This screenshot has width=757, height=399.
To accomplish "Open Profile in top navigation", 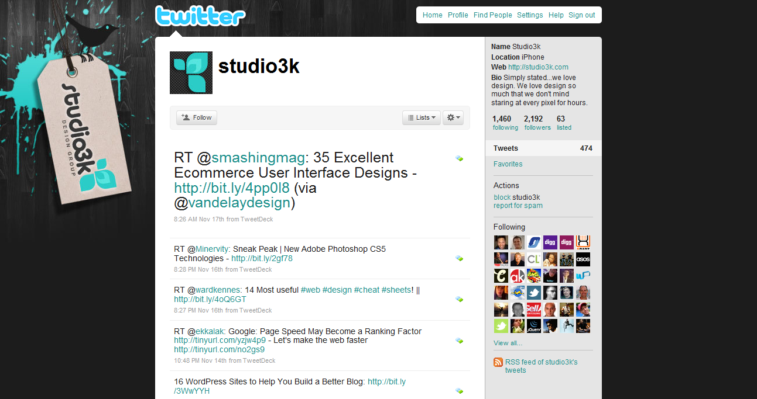I will pos(458,15).
